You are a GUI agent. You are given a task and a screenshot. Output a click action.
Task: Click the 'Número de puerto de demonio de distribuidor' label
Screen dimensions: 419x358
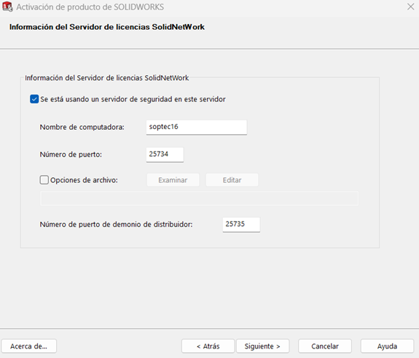[117, 225]
